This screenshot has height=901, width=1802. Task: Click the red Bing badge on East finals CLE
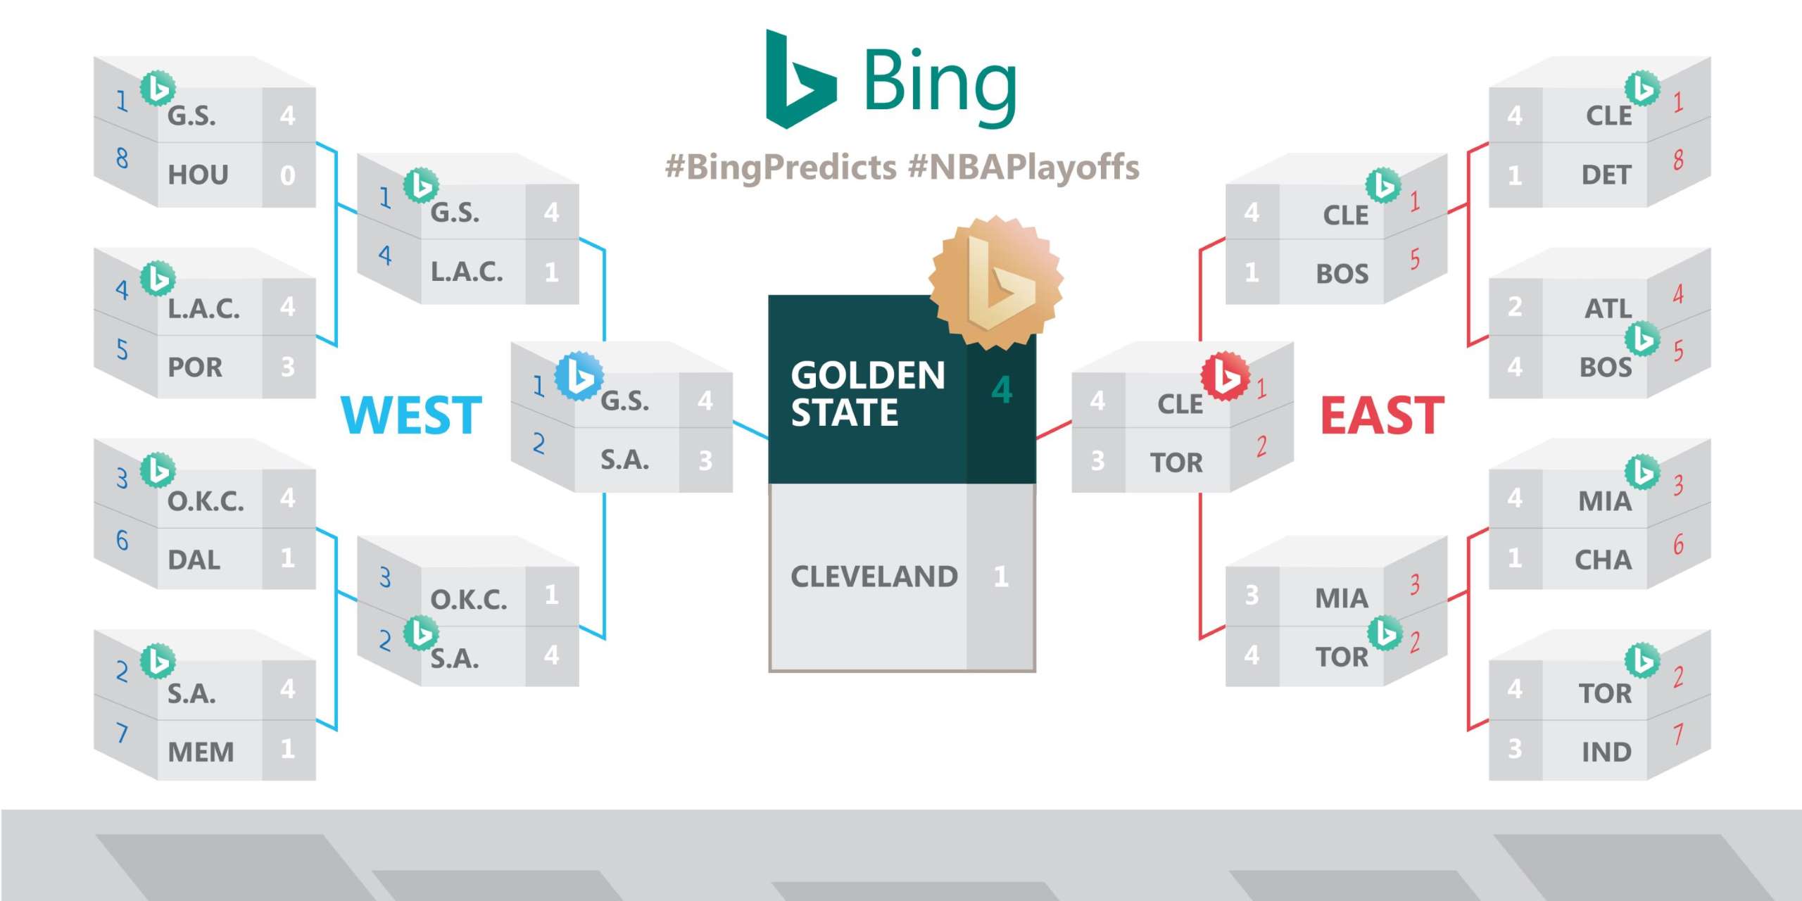click(1226, 377)
